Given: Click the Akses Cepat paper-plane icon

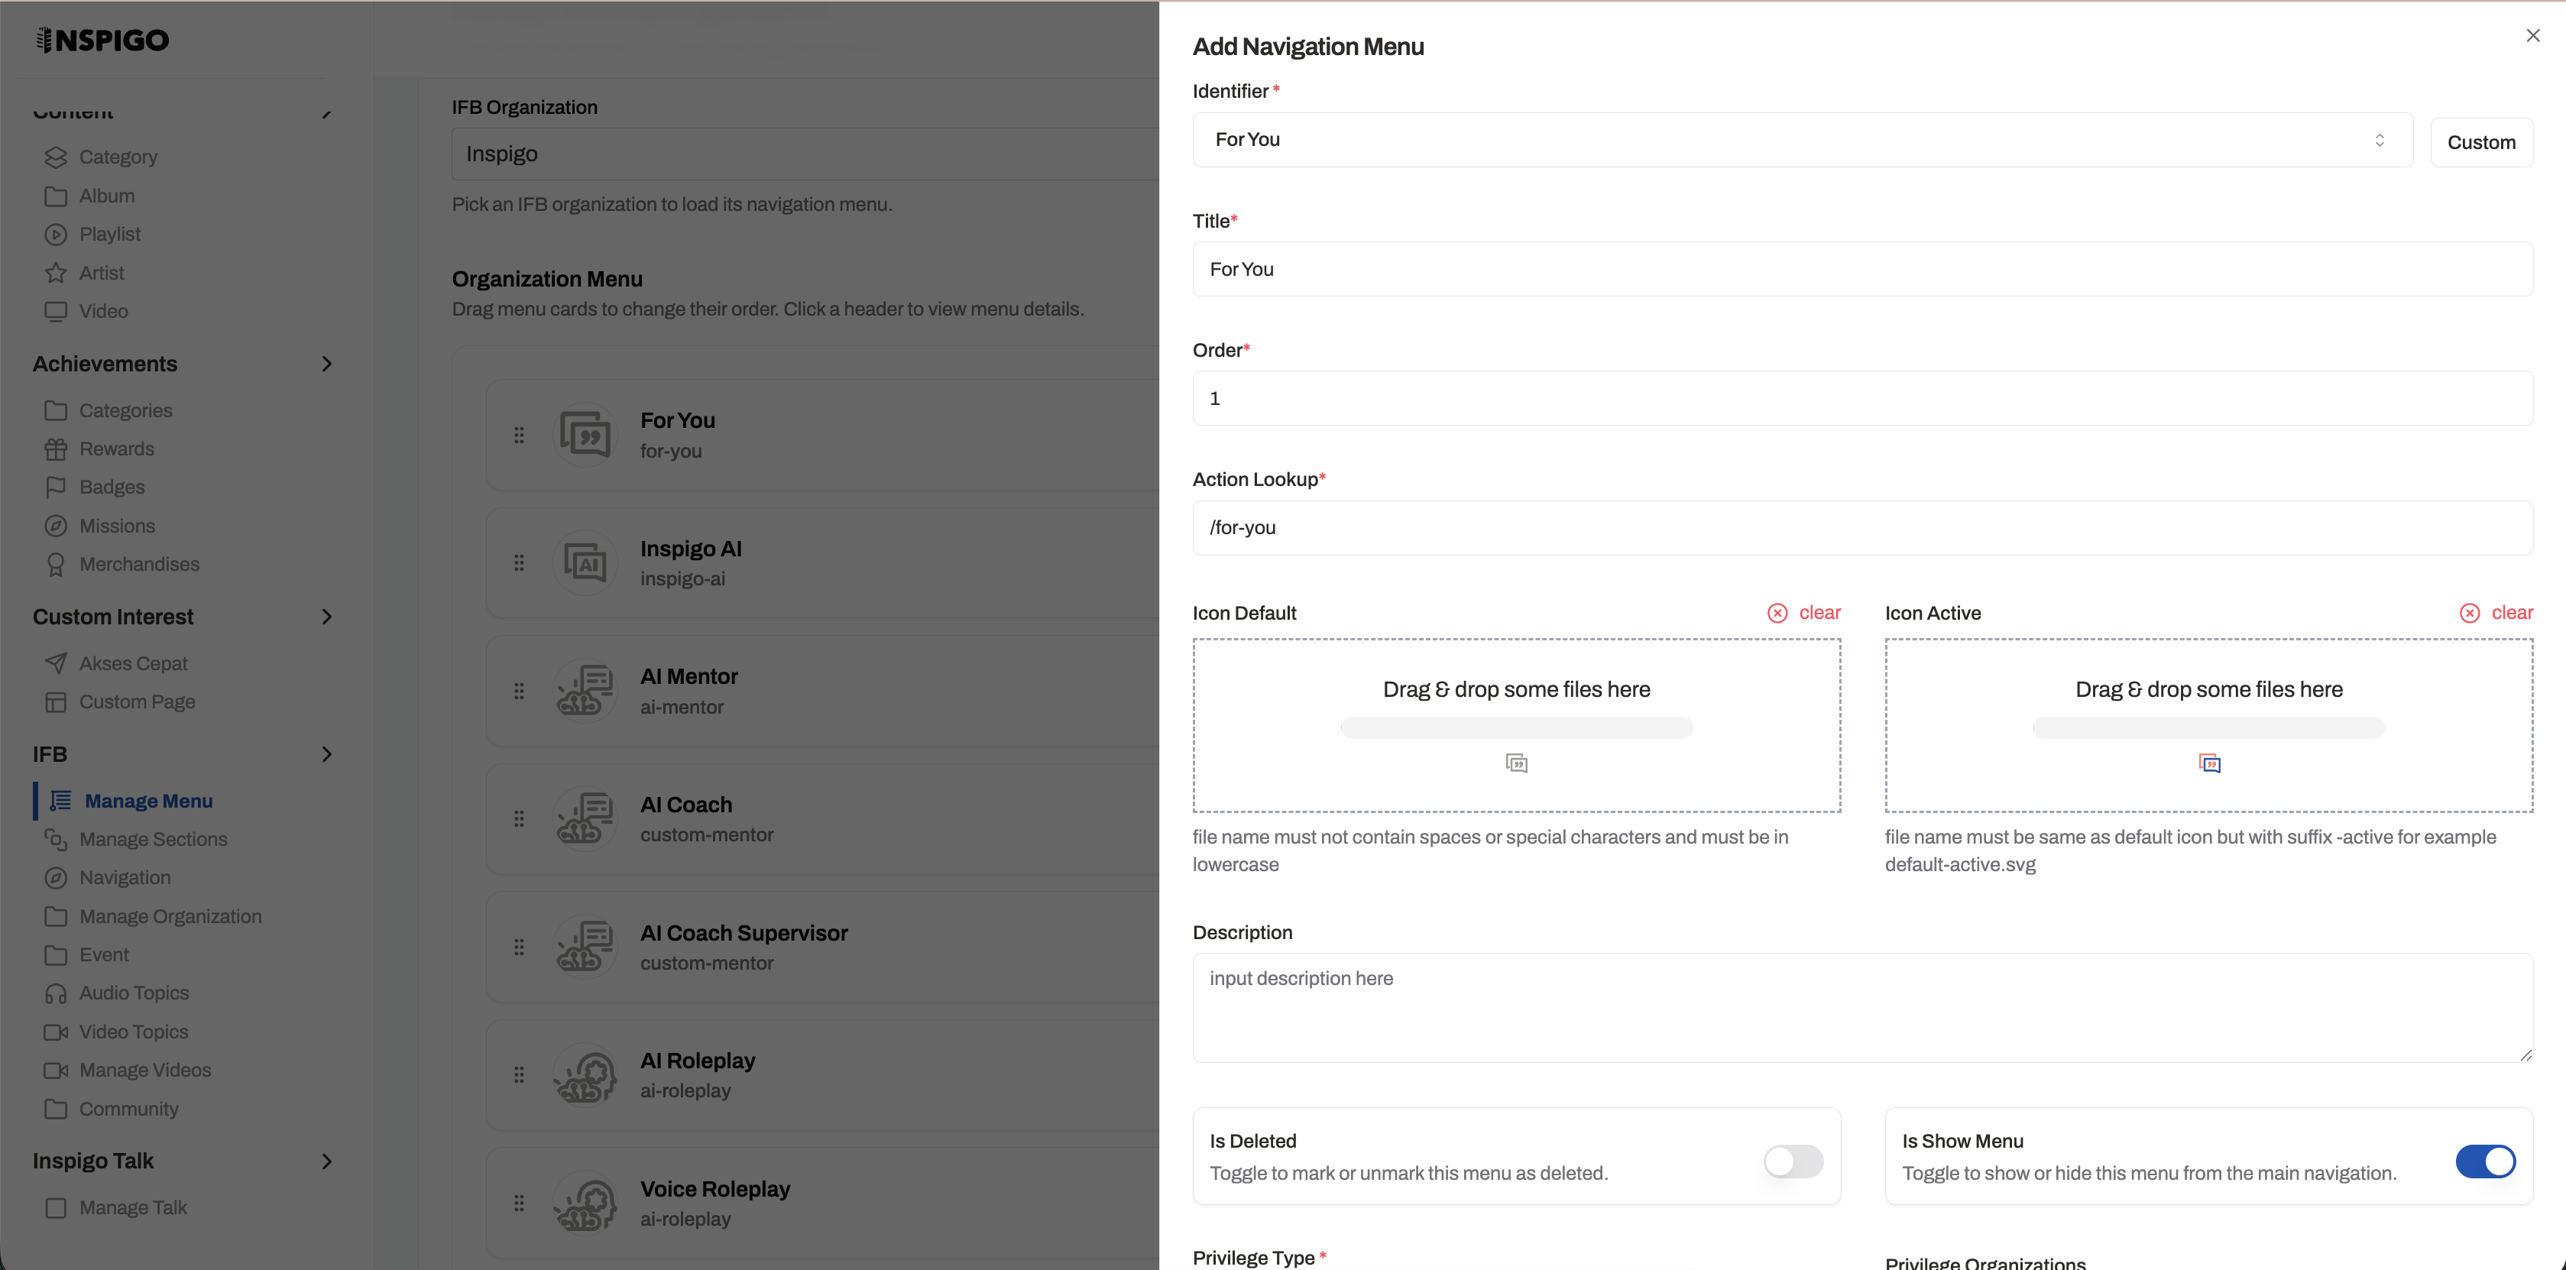Looking at the screenshot, I should 56,663.
